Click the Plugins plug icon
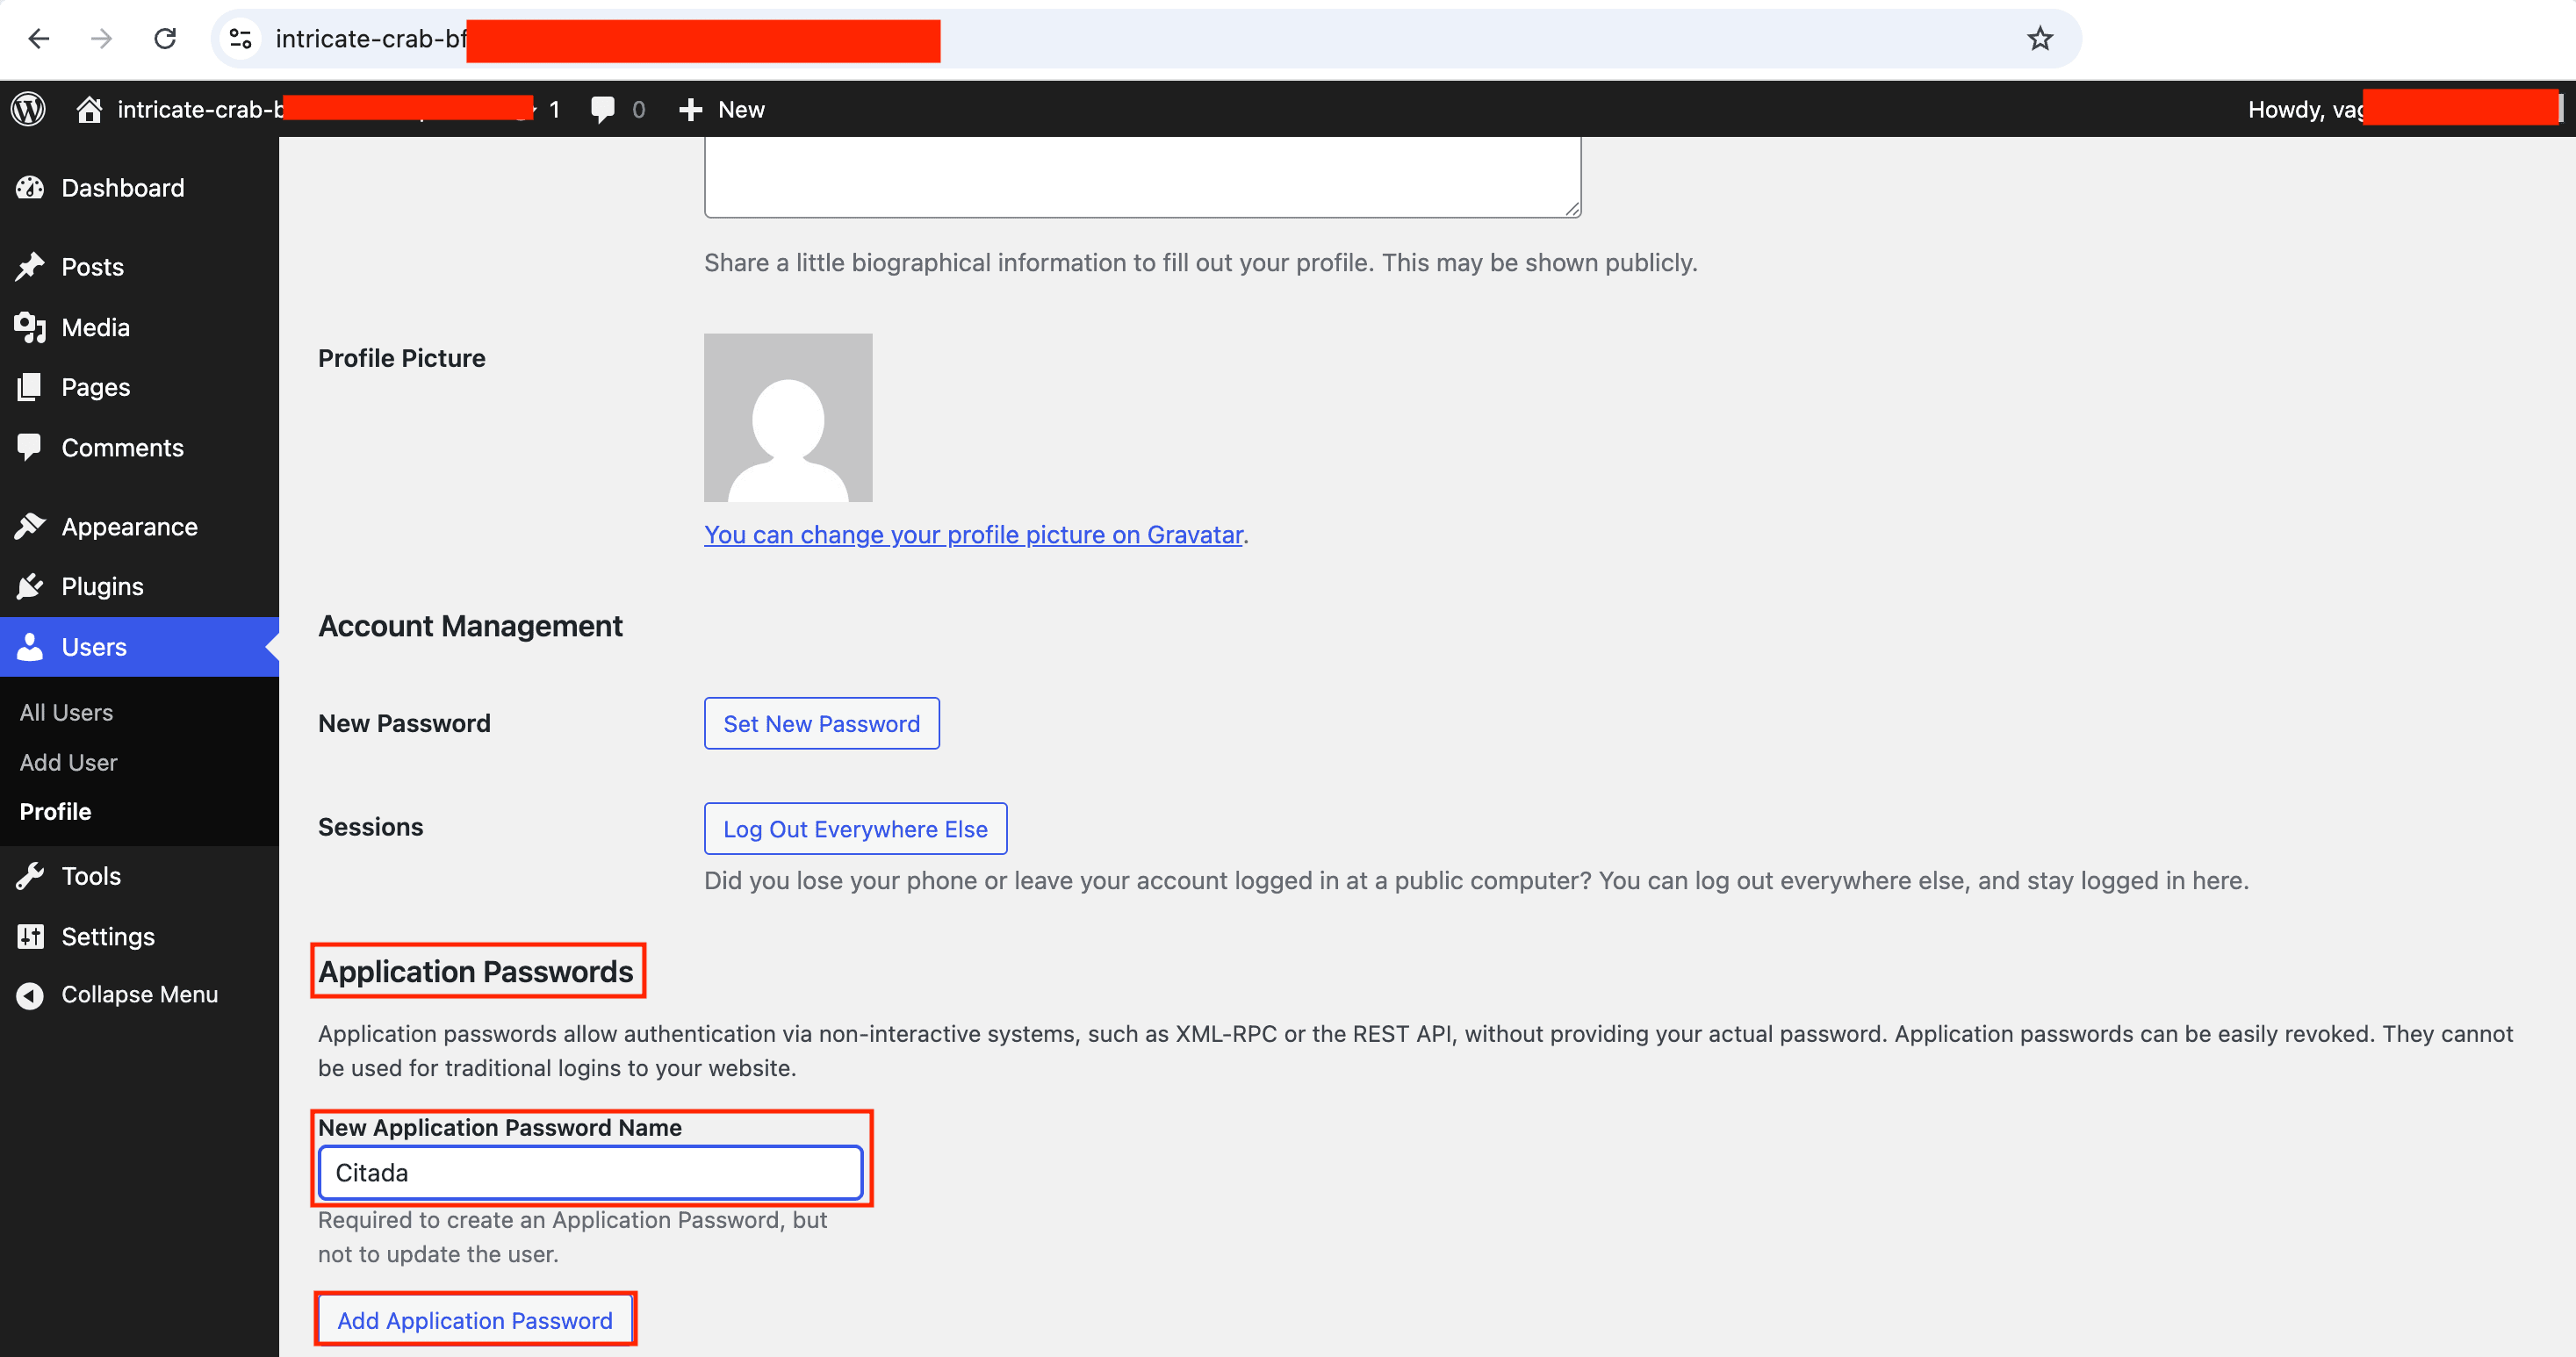Screen dimensions: 2576x1357 tap(30, 586)
